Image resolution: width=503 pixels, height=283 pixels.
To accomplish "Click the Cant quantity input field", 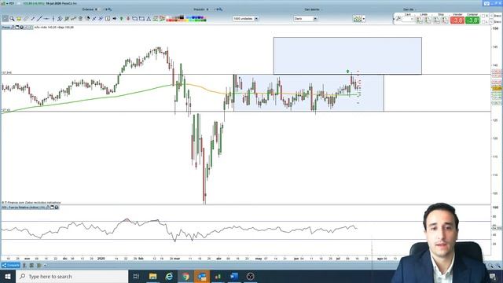I will (408, 19).
